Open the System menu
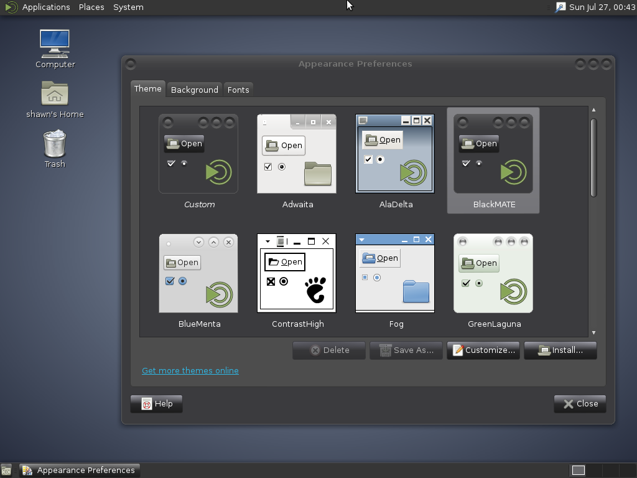The width and height of the screenshot is (637, 478). tap(128, 7)
